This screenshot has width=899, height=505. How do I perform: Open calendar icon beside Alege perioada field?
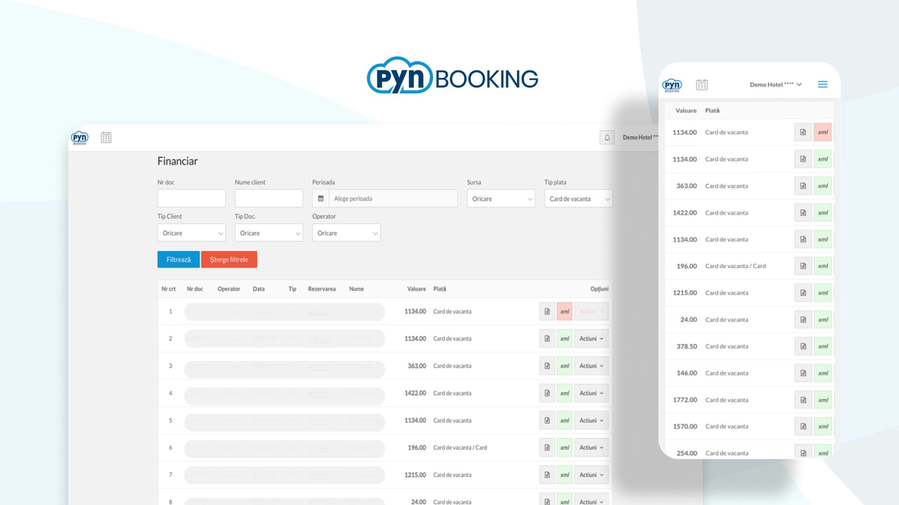[x=321, y=199]
